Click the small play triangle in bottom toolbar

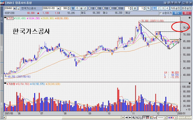click(123, 118)
